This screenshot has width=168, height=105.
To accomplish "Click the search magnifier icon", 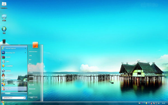I will coord(24,98).
